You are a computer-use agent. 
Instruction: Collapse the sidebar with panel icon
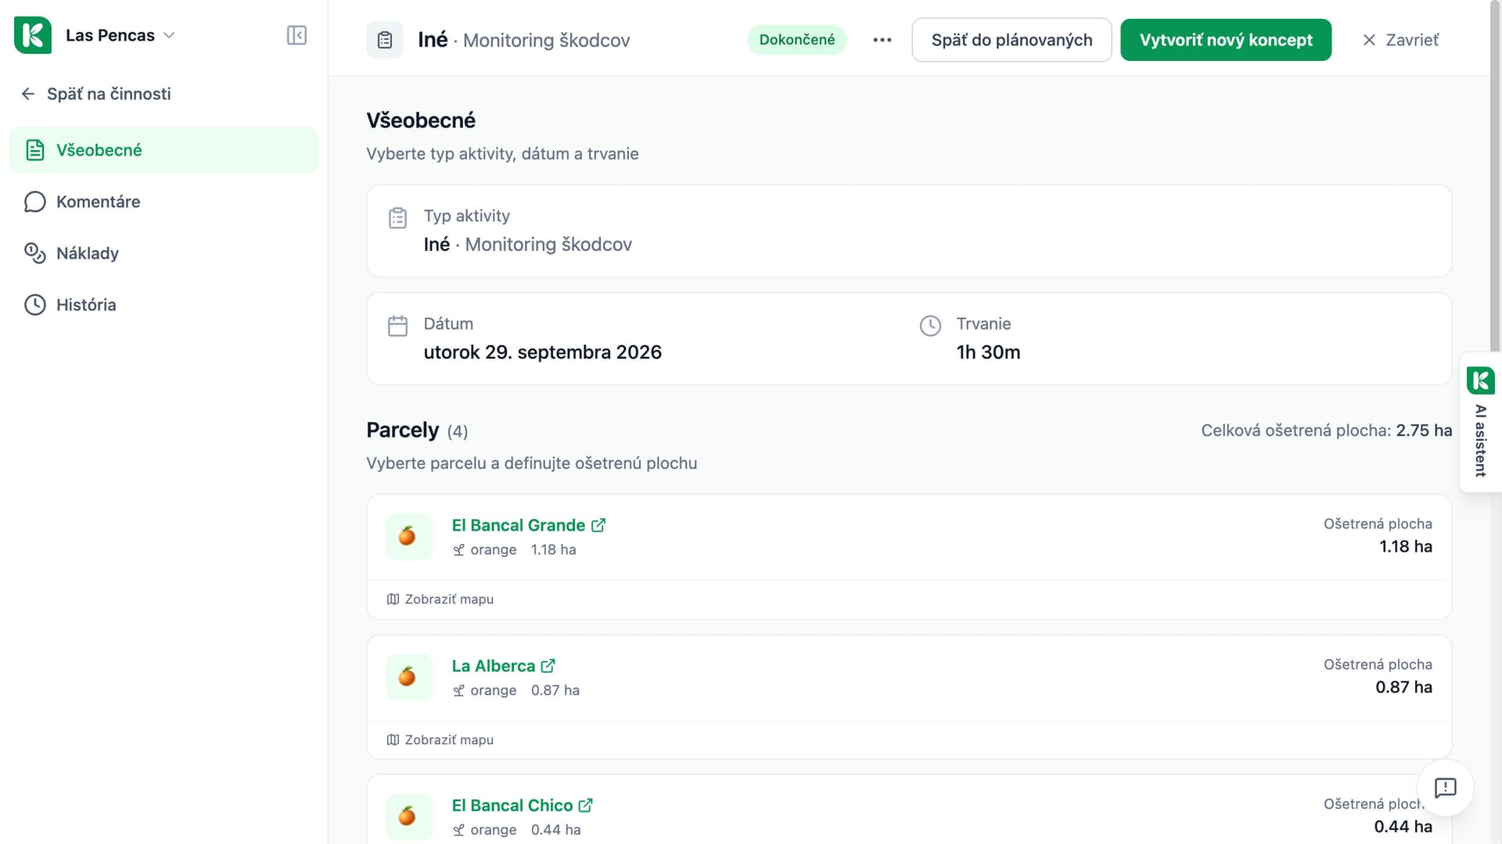point(296,35)
